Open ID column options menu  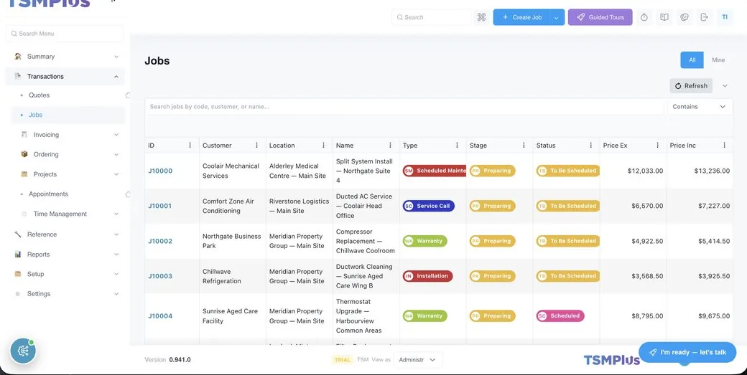coord(190,146)
